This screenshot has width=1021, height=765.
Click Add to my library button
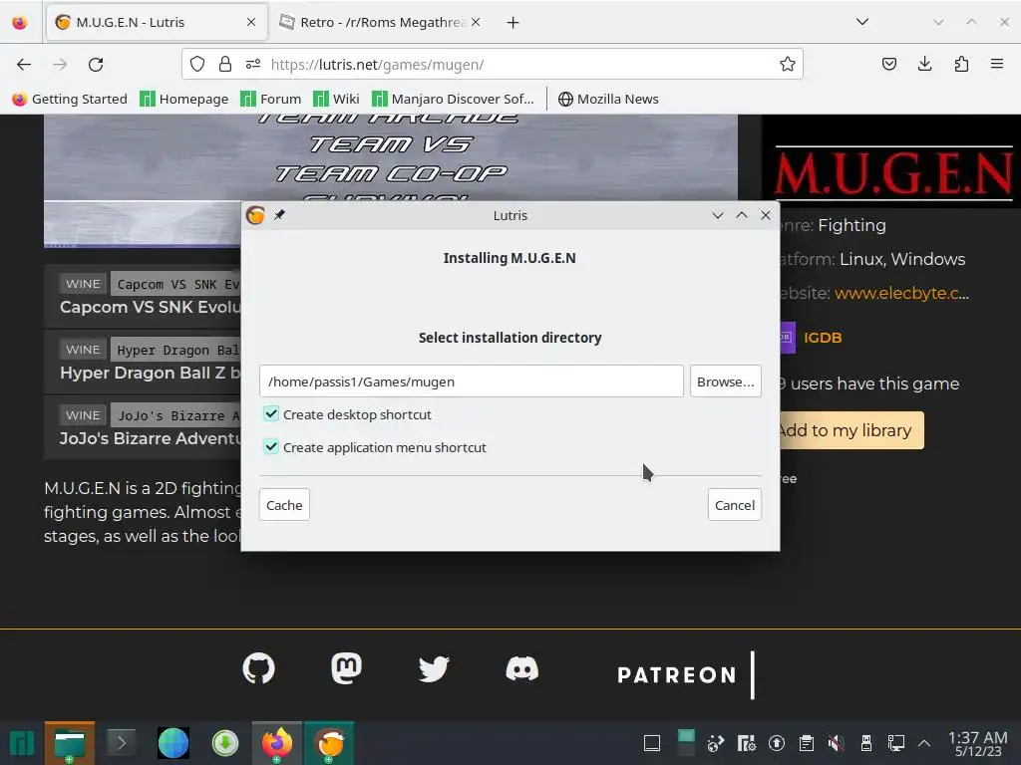(x=851, y=430)
